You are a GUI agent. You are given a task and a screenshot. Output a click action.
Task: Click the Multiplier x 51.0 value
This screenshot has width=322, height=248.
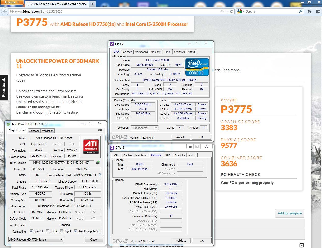143,109
